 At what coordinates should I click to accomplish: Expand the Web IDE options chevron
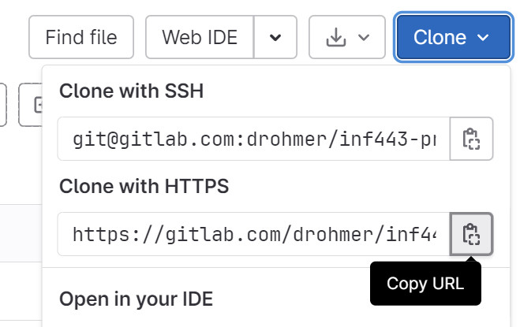(x=275, y=37)
